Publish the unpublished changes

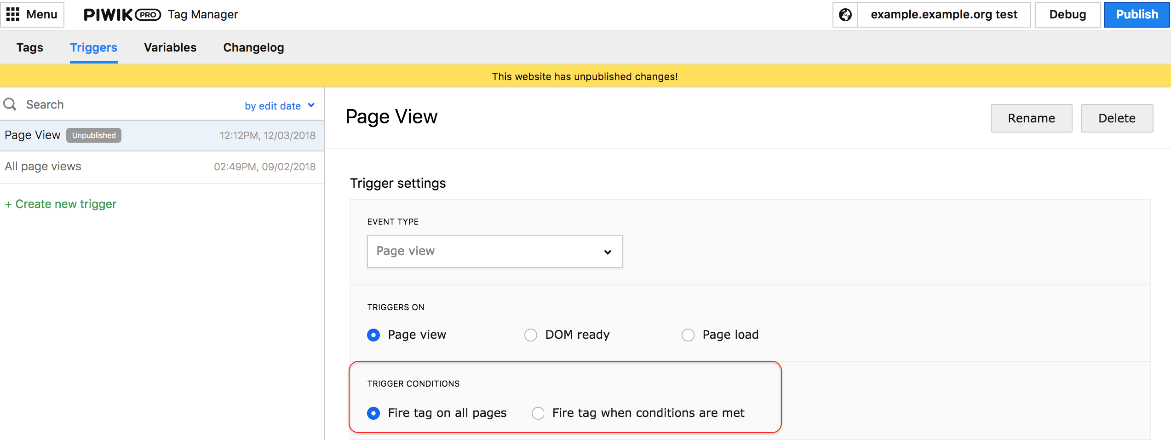[1137, 15]
